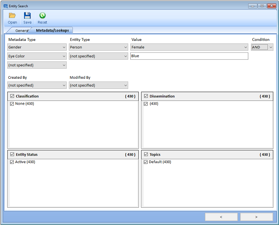Screen dimensions: 279x225
Task: Select the Metadata/Lookups tab
Action: click(52, 30)
